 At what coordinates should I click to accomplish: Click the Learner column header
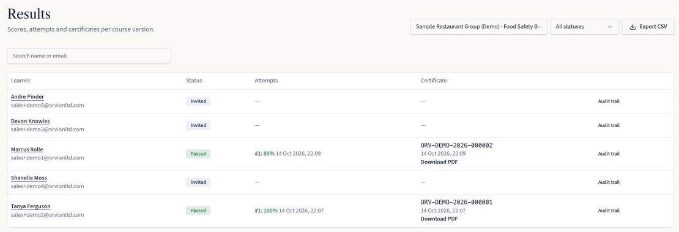pos(21,81)
